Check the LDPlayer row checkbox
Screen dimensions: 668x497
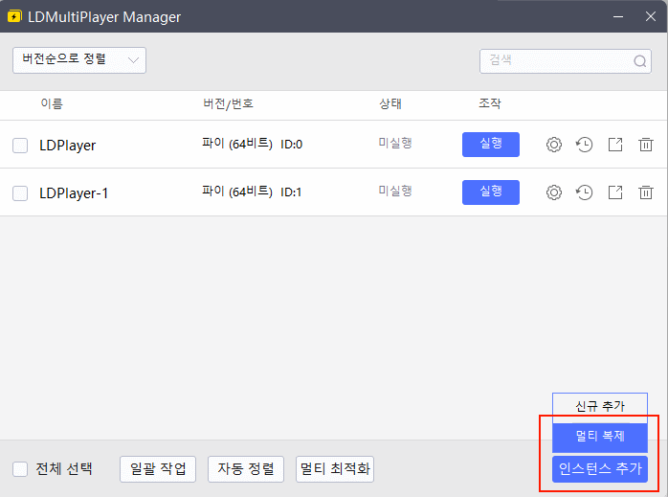pyautogui.click(x=20, y=146)
